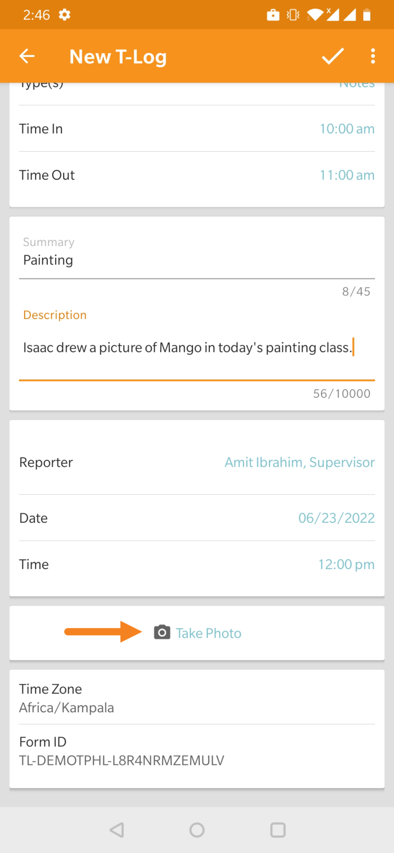394x853 pixels.
Task: Select reporter Amit Ibrahim, Supervisor
Action: pos(299,462)
